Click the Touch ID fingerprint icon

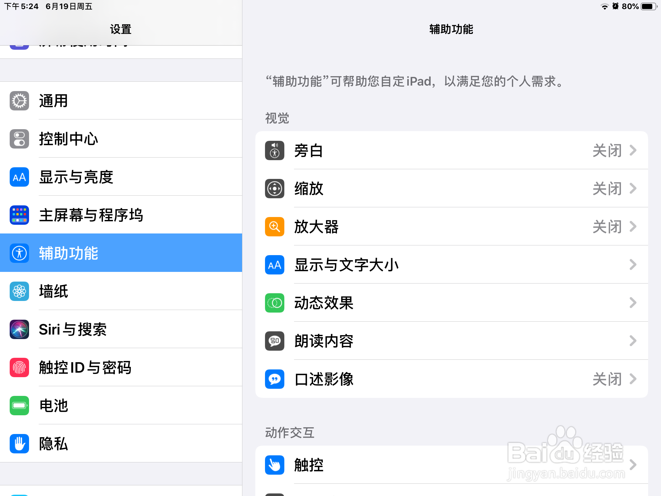[19, 367]
